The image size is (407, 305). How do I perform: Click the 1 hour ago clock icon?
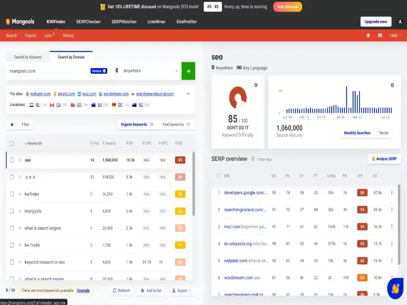pyautogui.click(x=253, y=159)
